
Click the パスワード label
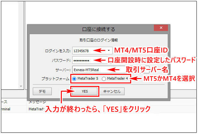click(x=61, y=60)
